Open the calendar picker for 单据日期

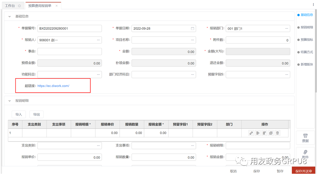[192, 28]
